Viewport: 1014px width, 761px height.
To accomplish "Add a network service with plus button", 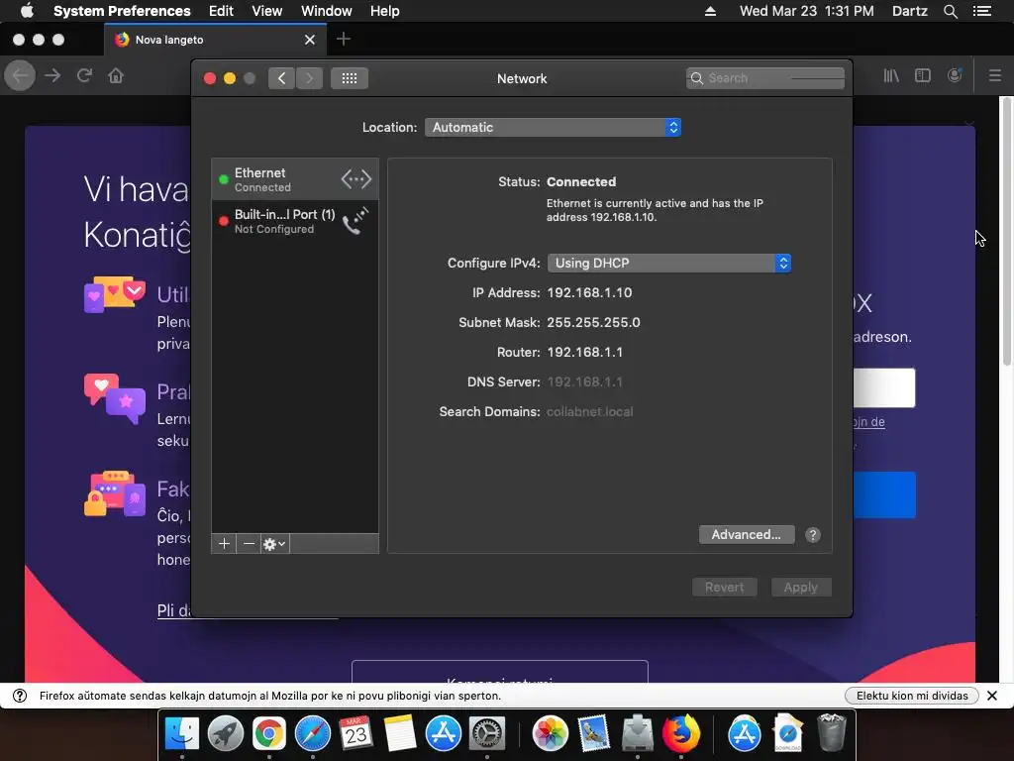I will tap(224, 544).
